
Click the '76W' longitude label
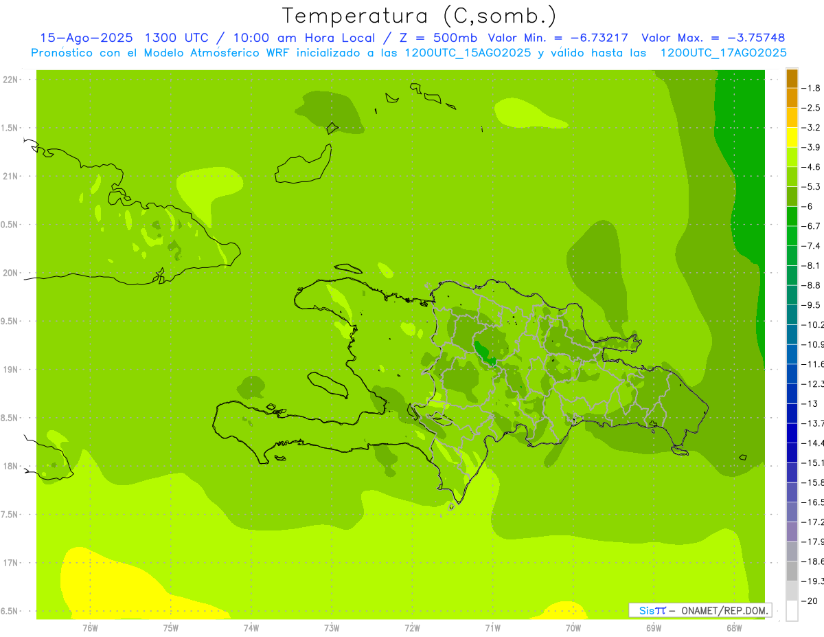90,628
